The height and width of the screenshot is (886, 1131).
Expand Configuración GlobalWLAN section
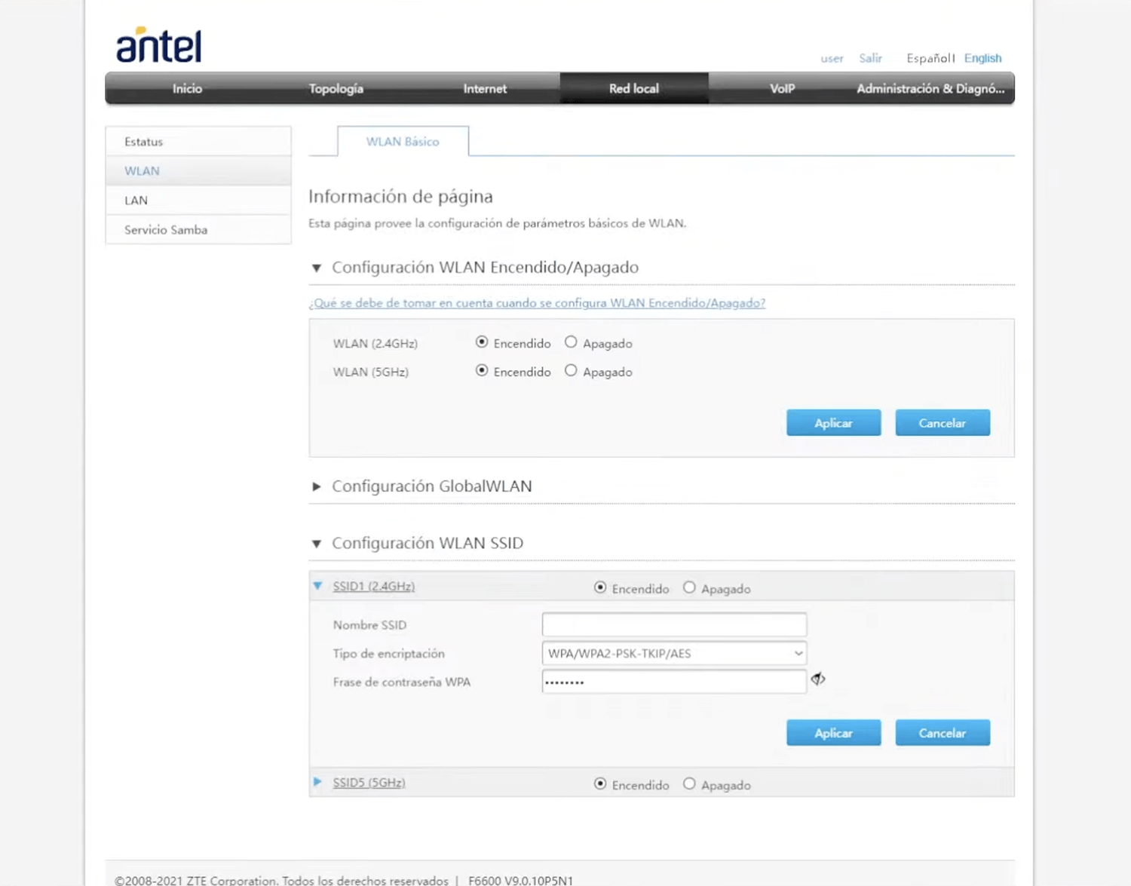tap(317, 486)
